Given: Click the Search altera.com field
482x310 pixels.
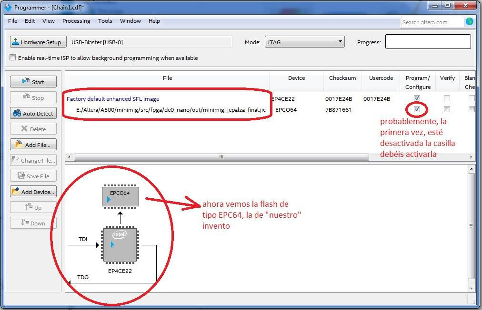Looking at the screenshot, I should coord(432,22).
